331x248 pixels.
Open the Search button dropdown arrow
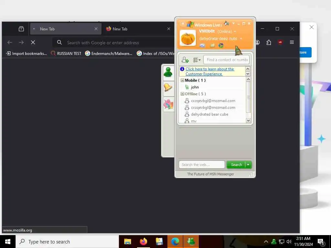click(248, 165)
